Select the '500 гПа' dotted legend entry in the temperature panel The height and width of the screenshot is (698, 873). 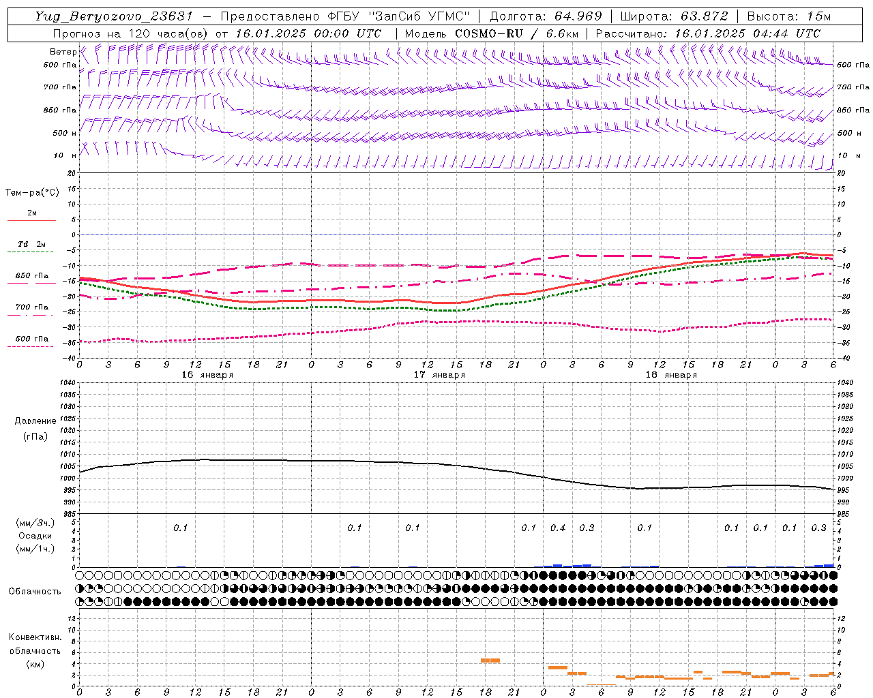coord(32,338)
